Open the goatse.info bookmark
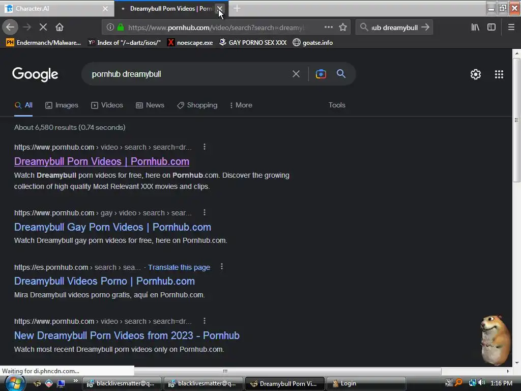521x391 pixels. [313, 43]
